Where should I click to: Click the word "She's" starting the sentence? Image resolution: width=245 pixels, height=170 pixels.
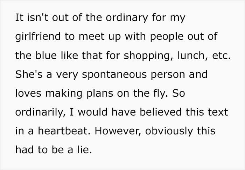tap(29, 74)
